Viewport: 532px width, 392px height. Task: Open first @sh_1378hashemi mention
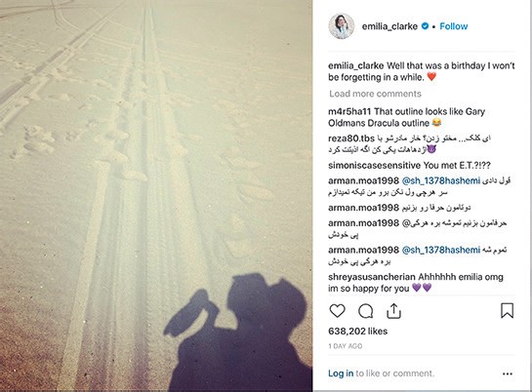pyautogui.click(x=441, y=181)
